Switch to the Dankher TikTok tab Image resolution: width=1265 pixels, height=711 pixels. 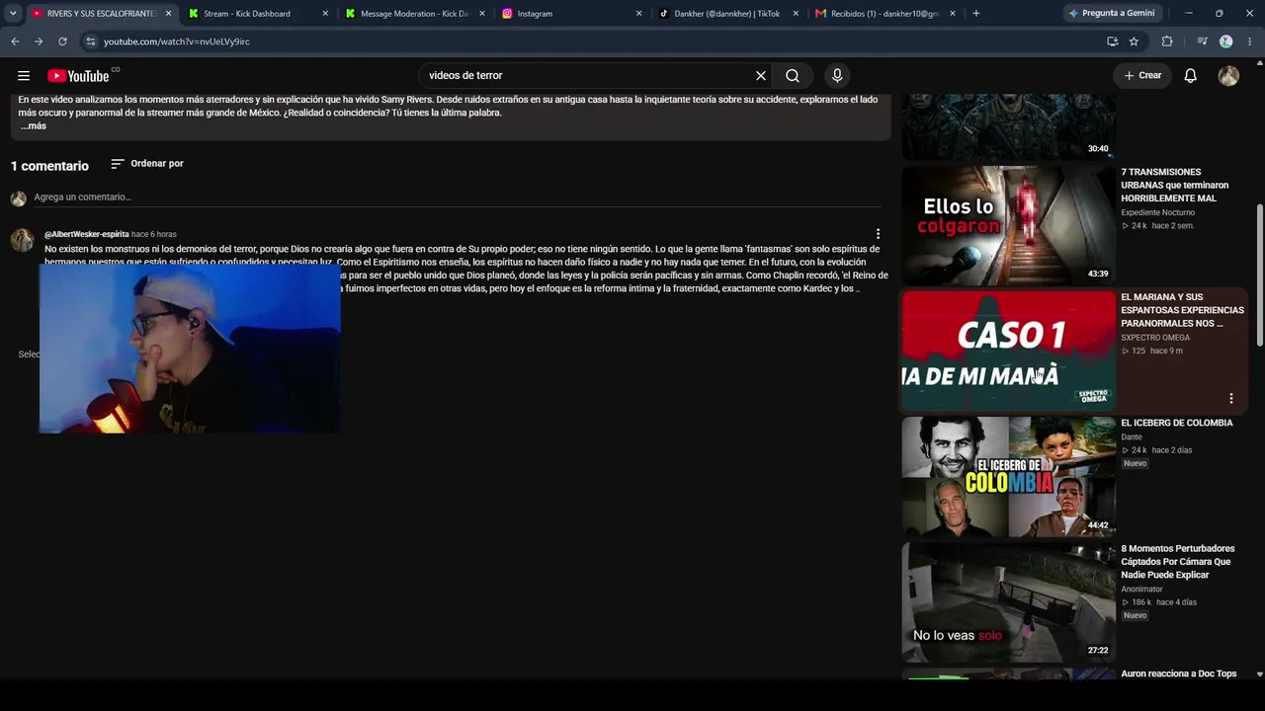[x=728, y=14]
